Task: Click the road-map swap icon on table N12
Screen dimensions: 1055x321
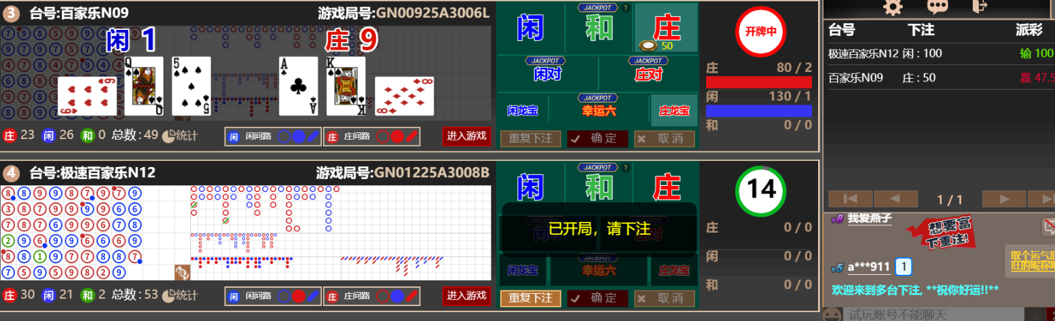Action: pos(181,272)
